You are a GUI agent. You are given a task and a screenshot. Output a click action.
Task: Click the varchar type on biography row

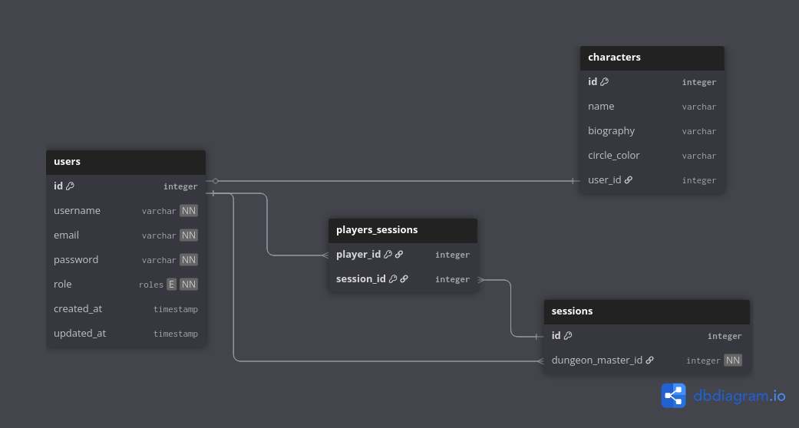click(x=699, y=131)
